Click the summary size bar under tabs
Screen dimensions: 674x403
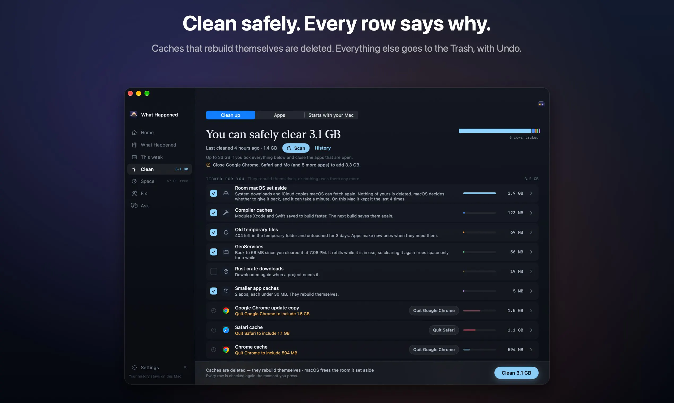(499, 131)
